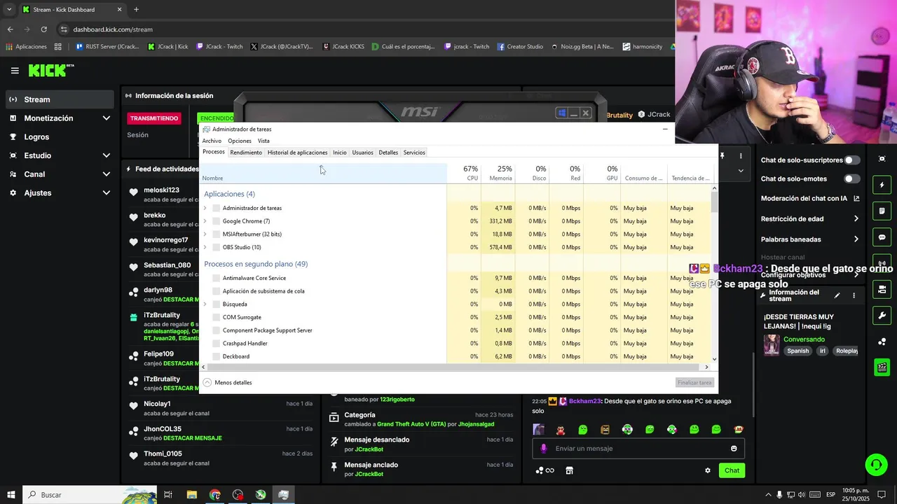This screenshot has width=897, height=504.
Task: Open the channel shop icon below chat
Action: click(569, 470)
